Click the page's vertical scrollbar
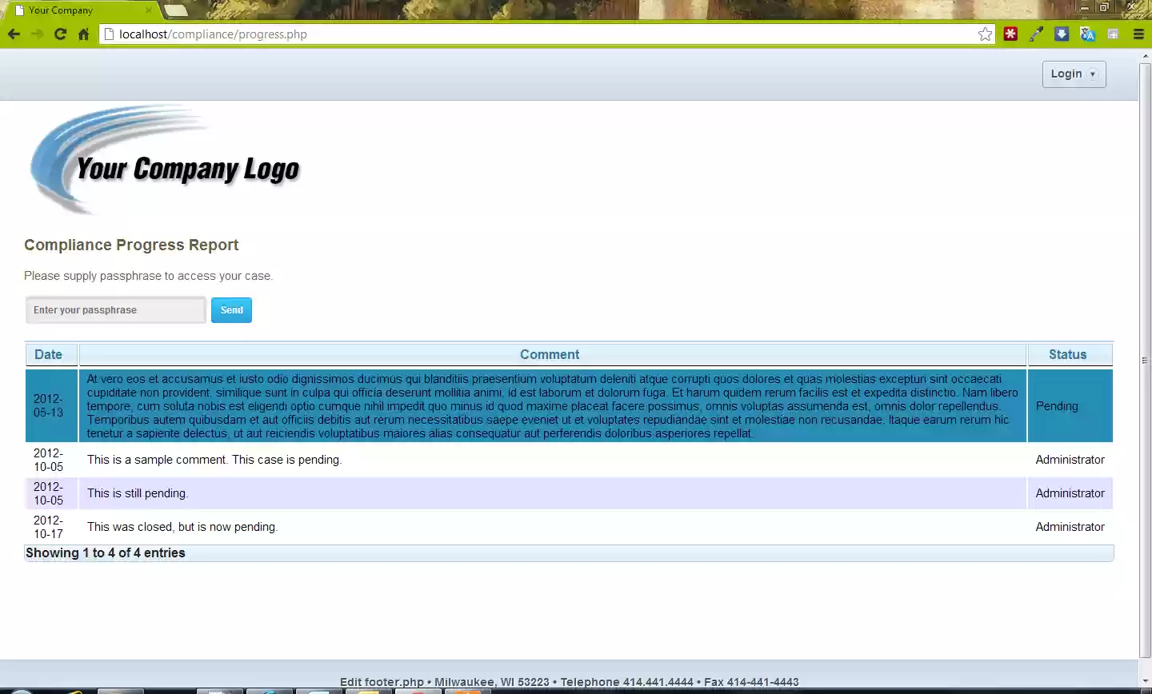 point(1145,360)
